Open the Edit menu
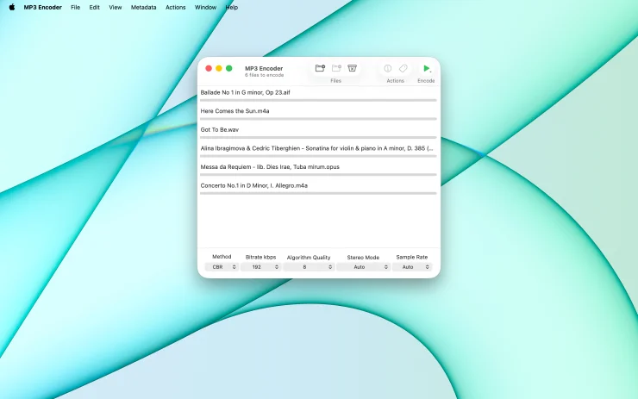638x399 pixels. pos(94,7)
